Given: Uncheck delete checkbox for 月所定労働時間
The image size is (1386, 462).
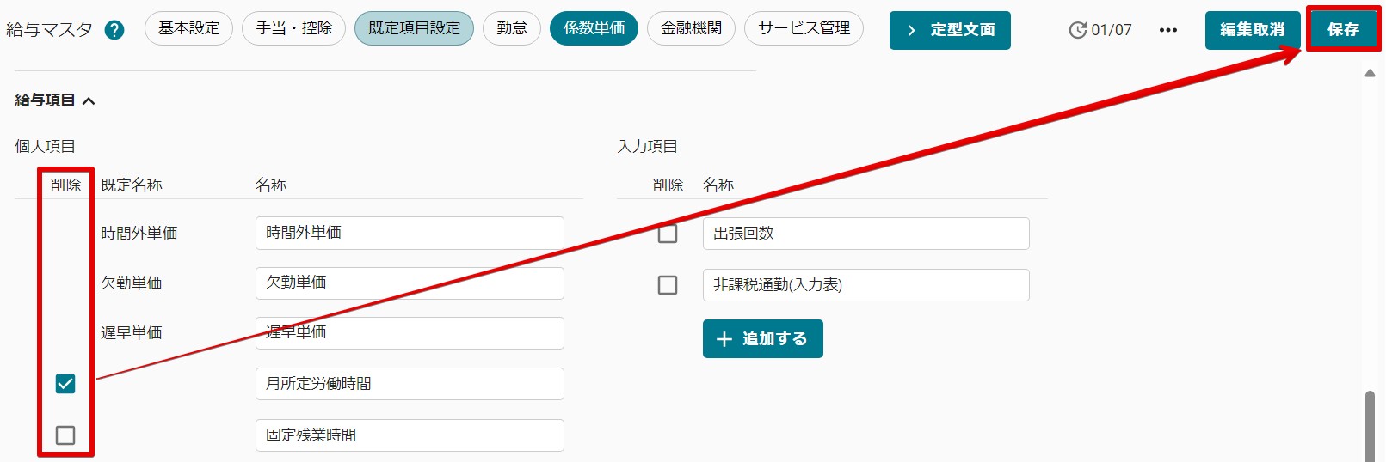Looking at the screenshot, I should click(65, 384).
